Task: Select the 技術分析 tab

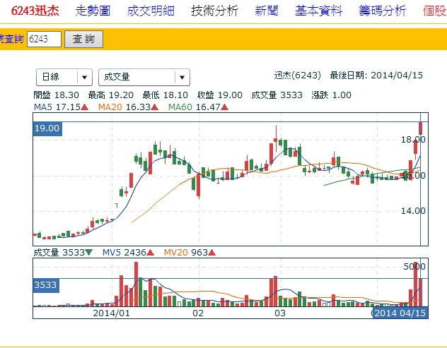Action: [x=214, y=11]
